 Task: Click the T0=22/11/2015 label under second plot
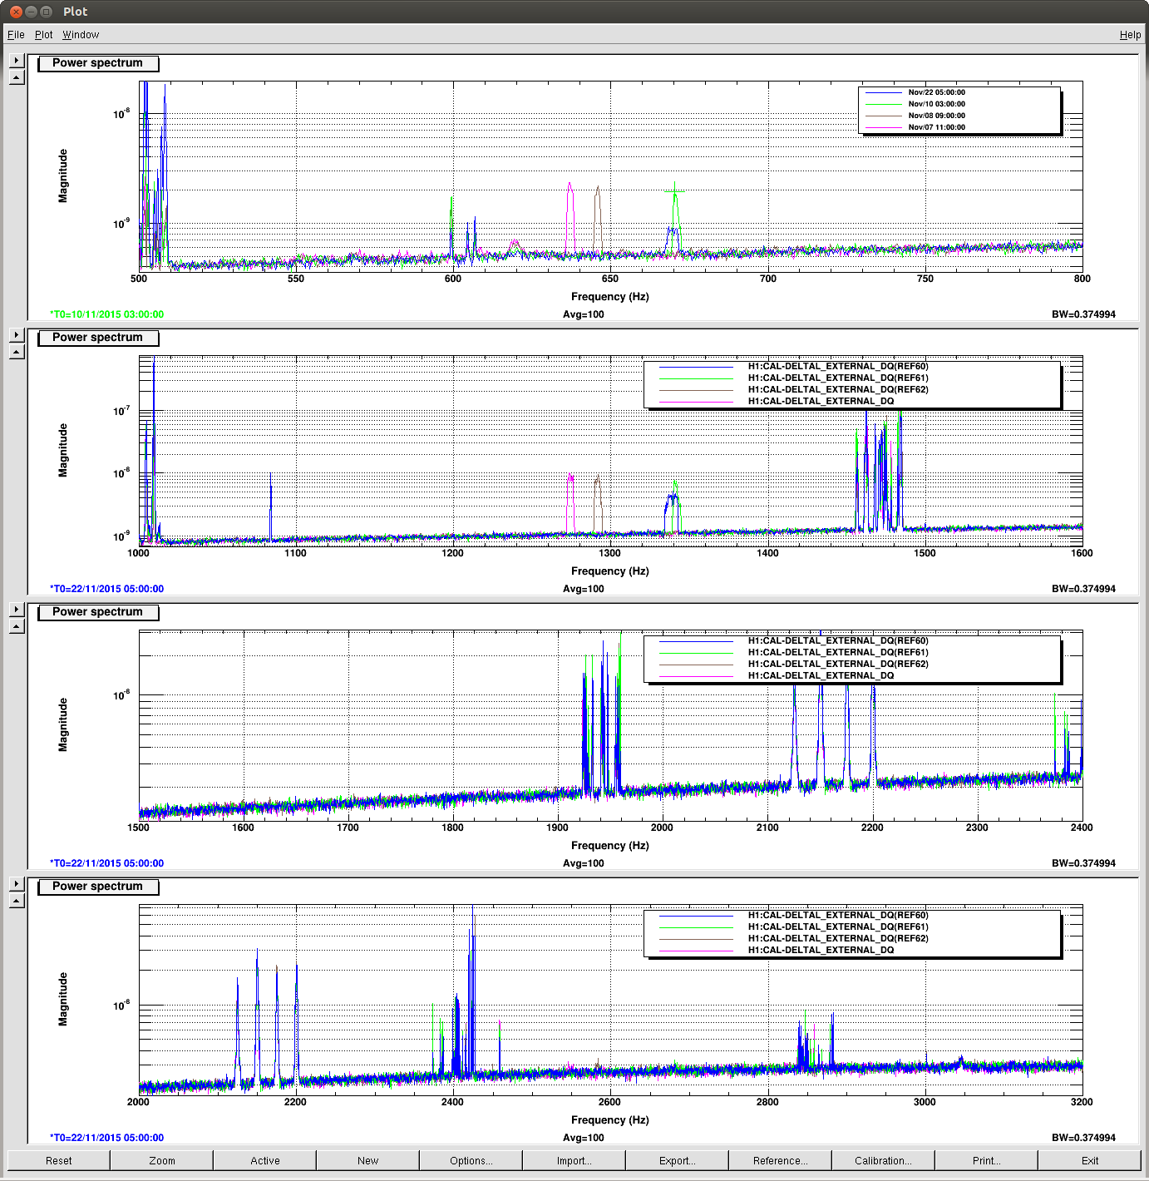106,589
